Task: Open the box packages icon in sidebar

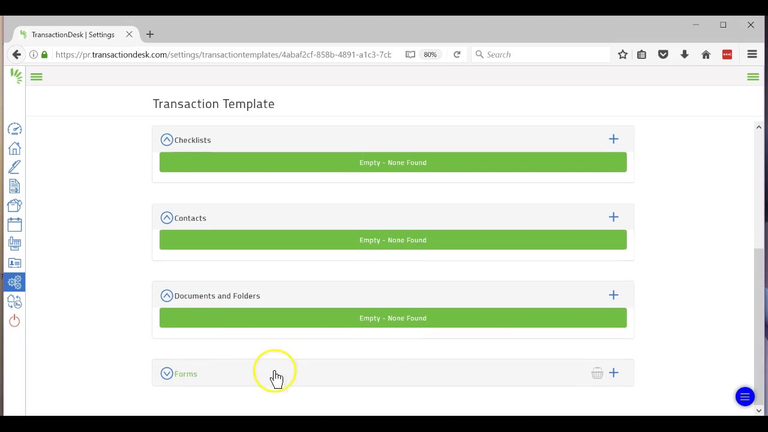Action: (14, 206)
